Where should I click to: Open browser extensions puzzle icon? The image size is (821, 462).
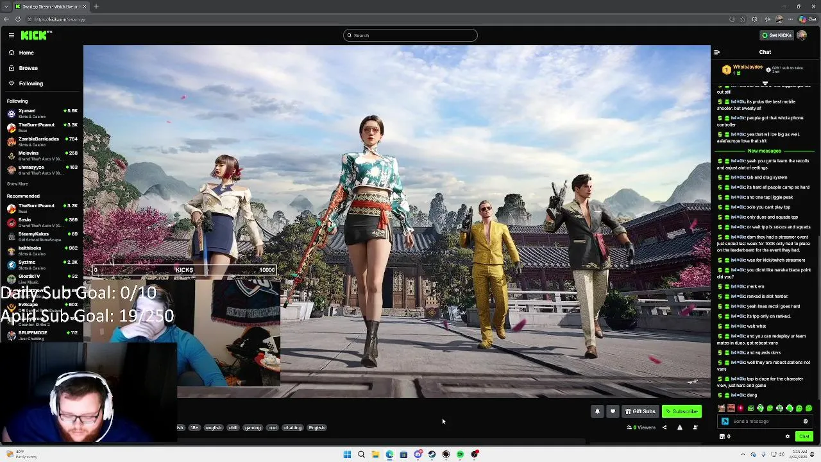755,19
